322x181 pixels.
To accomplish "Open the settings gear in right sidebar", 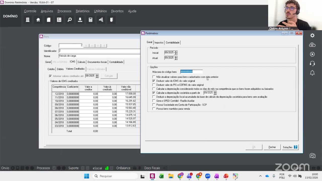I will point(312,35).
